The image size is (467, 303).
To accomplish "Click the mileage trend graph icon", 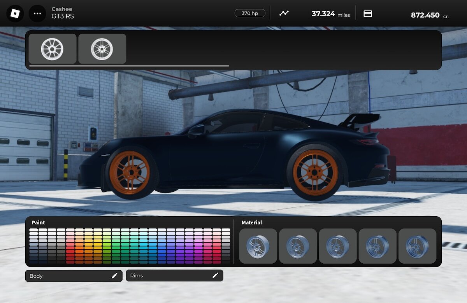I will click(284, 13).
